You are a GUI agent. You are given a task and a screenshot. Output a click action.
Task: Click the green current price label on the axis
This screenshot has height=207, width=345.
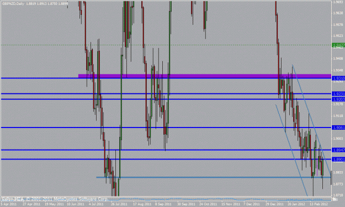click(x=338, y=45)
